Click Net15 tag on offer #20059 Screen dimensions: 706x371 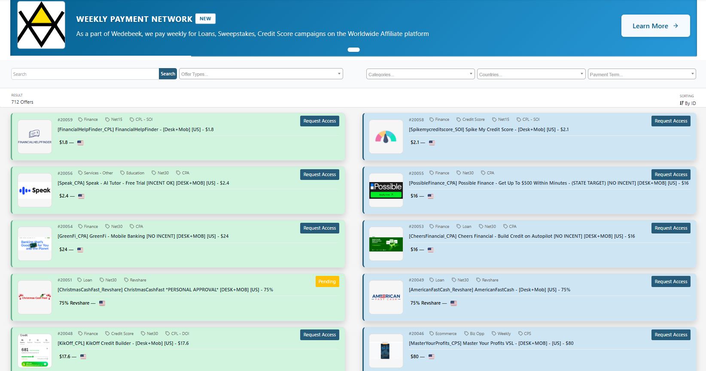point(114,120)
